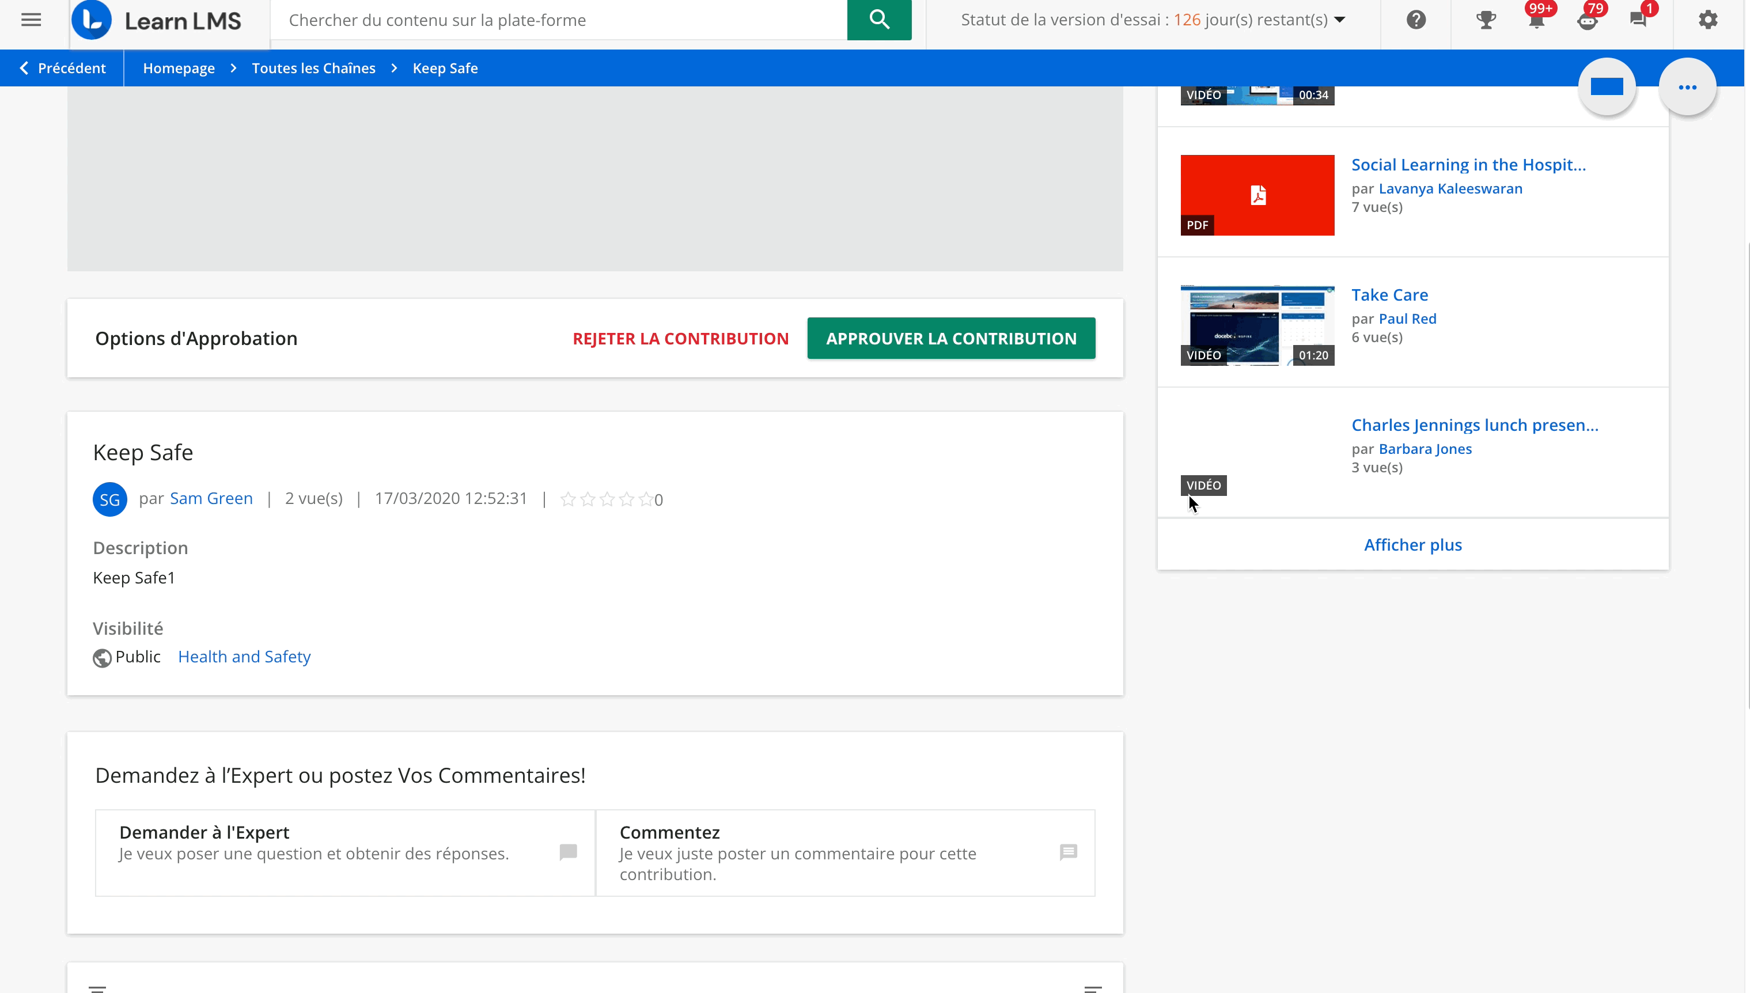Approve the contribution

950,338
